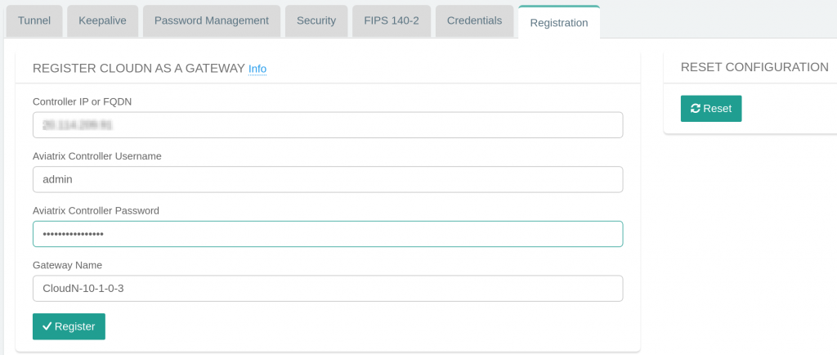Click the 'Aviatrix Controller Username' label
This screenshot has height=355, width=837.
[97, 156]
